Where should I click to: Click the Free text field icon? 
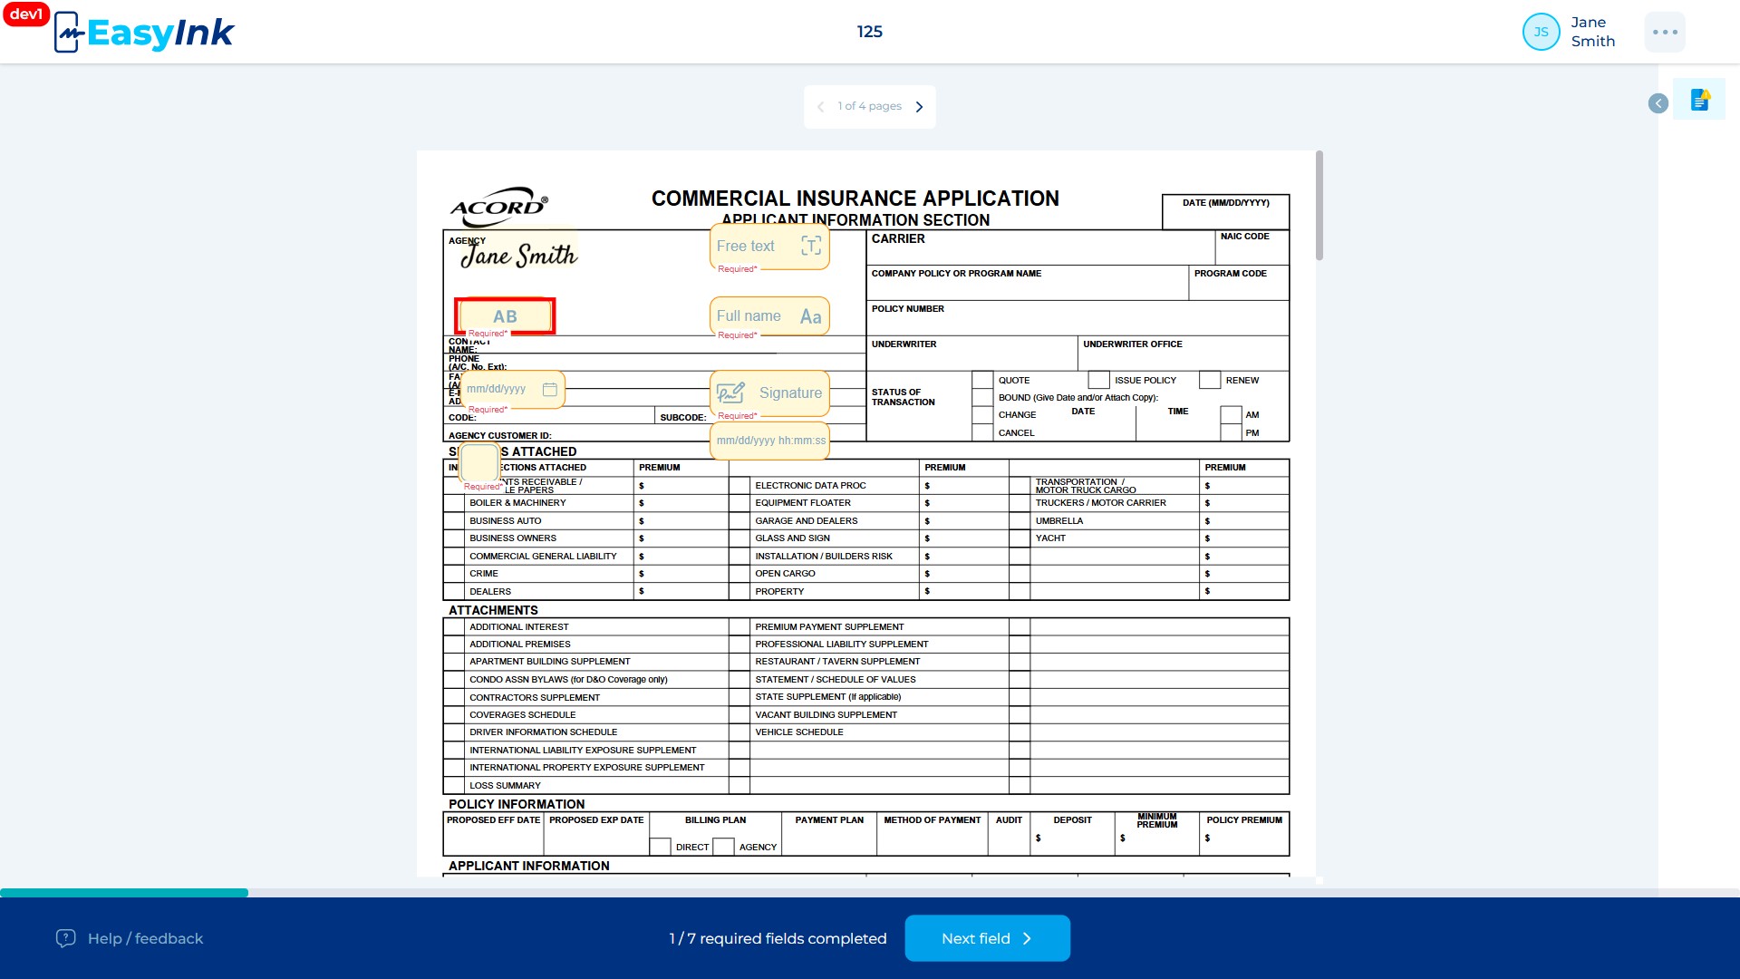tap(811, 246)
